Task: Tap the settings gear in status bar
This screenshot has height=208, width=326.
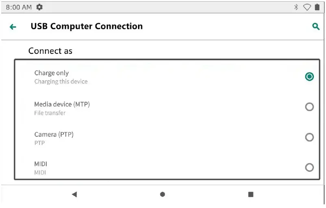Action: [39, 7]
